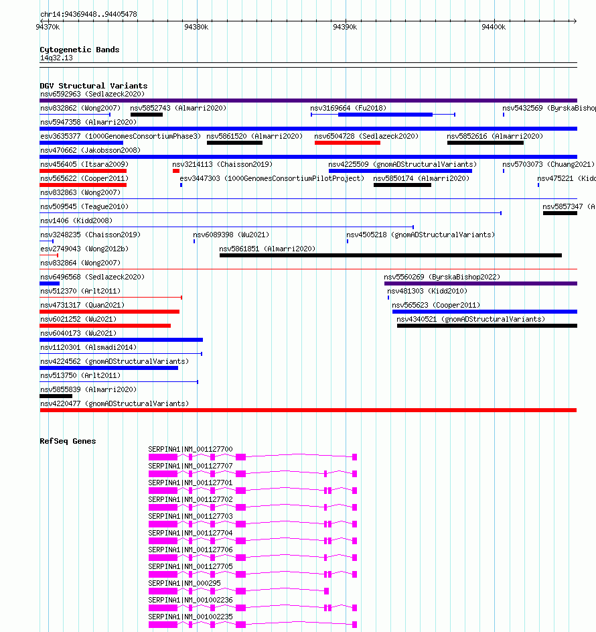The image size is (596, 632).
Task: Select the nsv832862 (Wong2007) variant label
Action: pyautogui.click(x=80, y=108)
